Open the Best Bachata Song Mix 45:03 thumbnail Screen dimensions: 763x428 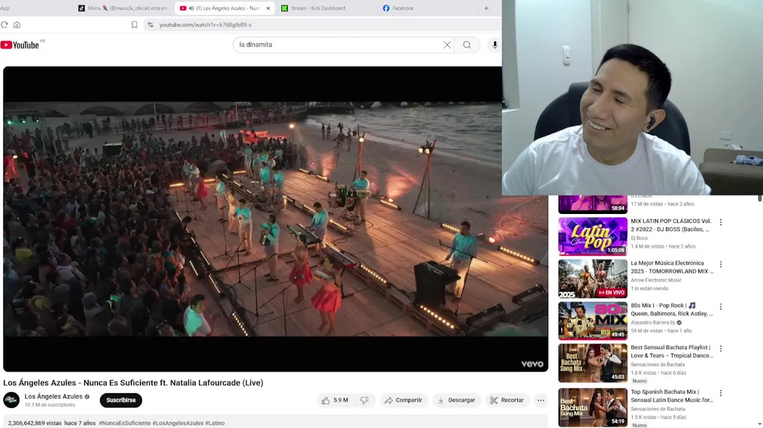click(593, 363)
